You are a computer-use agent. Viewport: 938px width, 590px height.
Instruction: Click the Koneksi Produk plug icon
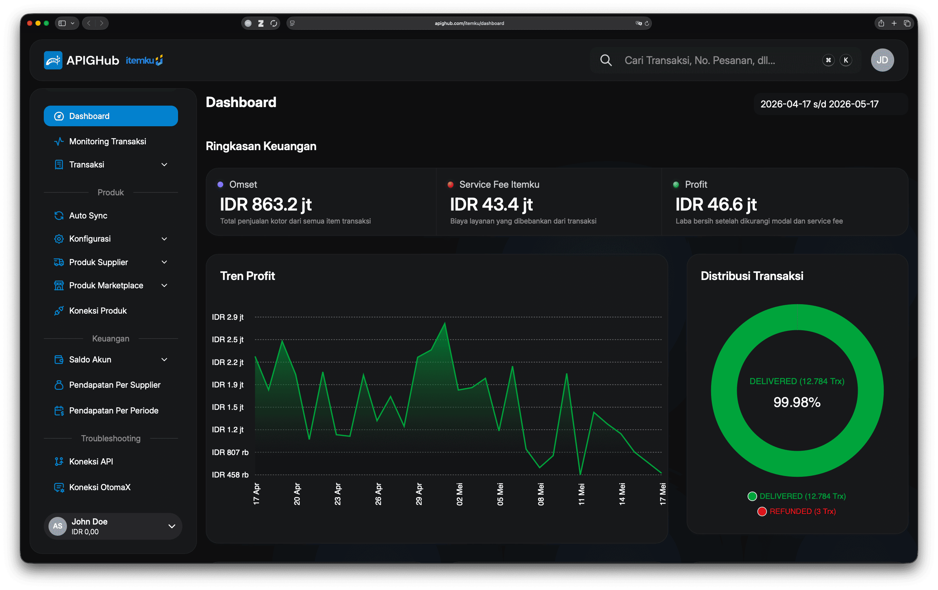tap(59, 310)
